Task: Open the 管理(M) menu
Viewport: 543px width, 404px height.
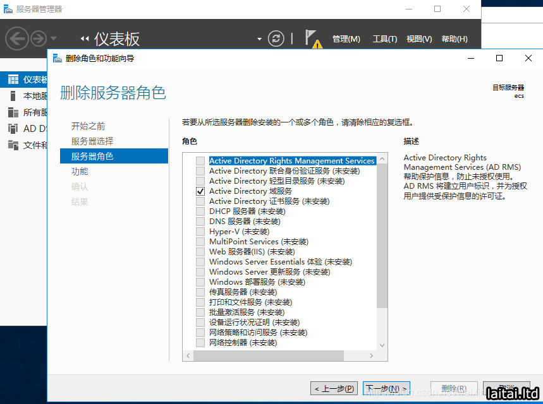Action: (x=346, y=39)
